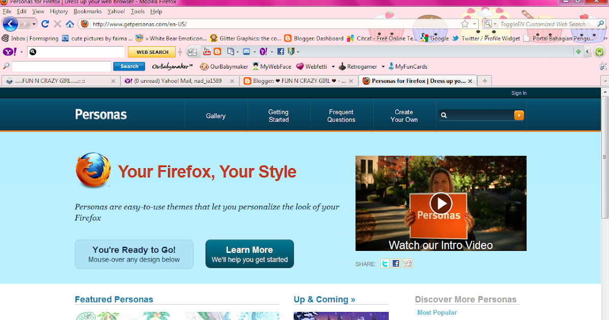Viewport: 609px width, 320px height.
Task: Open a new tab with the plus button
Action: click(x=485, y=81)
